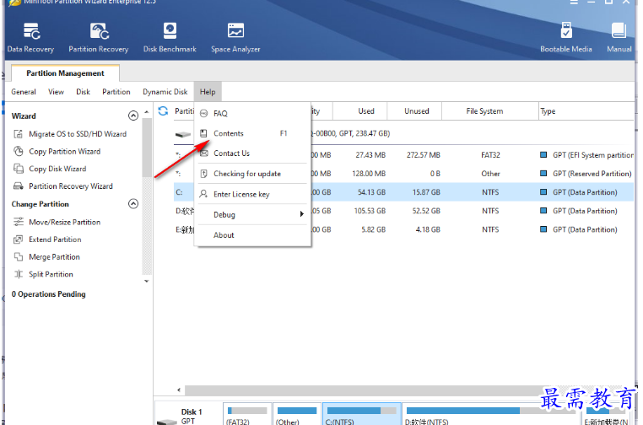Click the disk drive icon in the disk header row
This screenshot has height=425, width=643.
click(x=183, y=134)
